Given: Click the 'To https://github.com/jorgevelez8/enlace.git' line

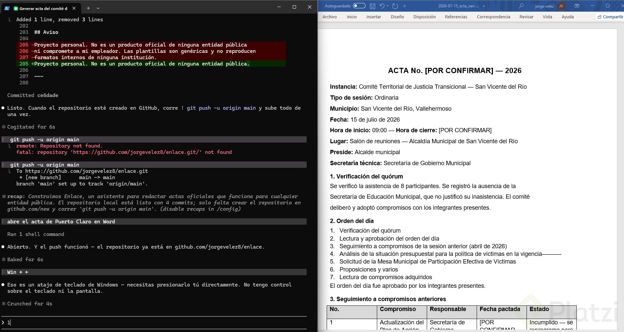Looking at the screenshot, I should click(82, 171).
